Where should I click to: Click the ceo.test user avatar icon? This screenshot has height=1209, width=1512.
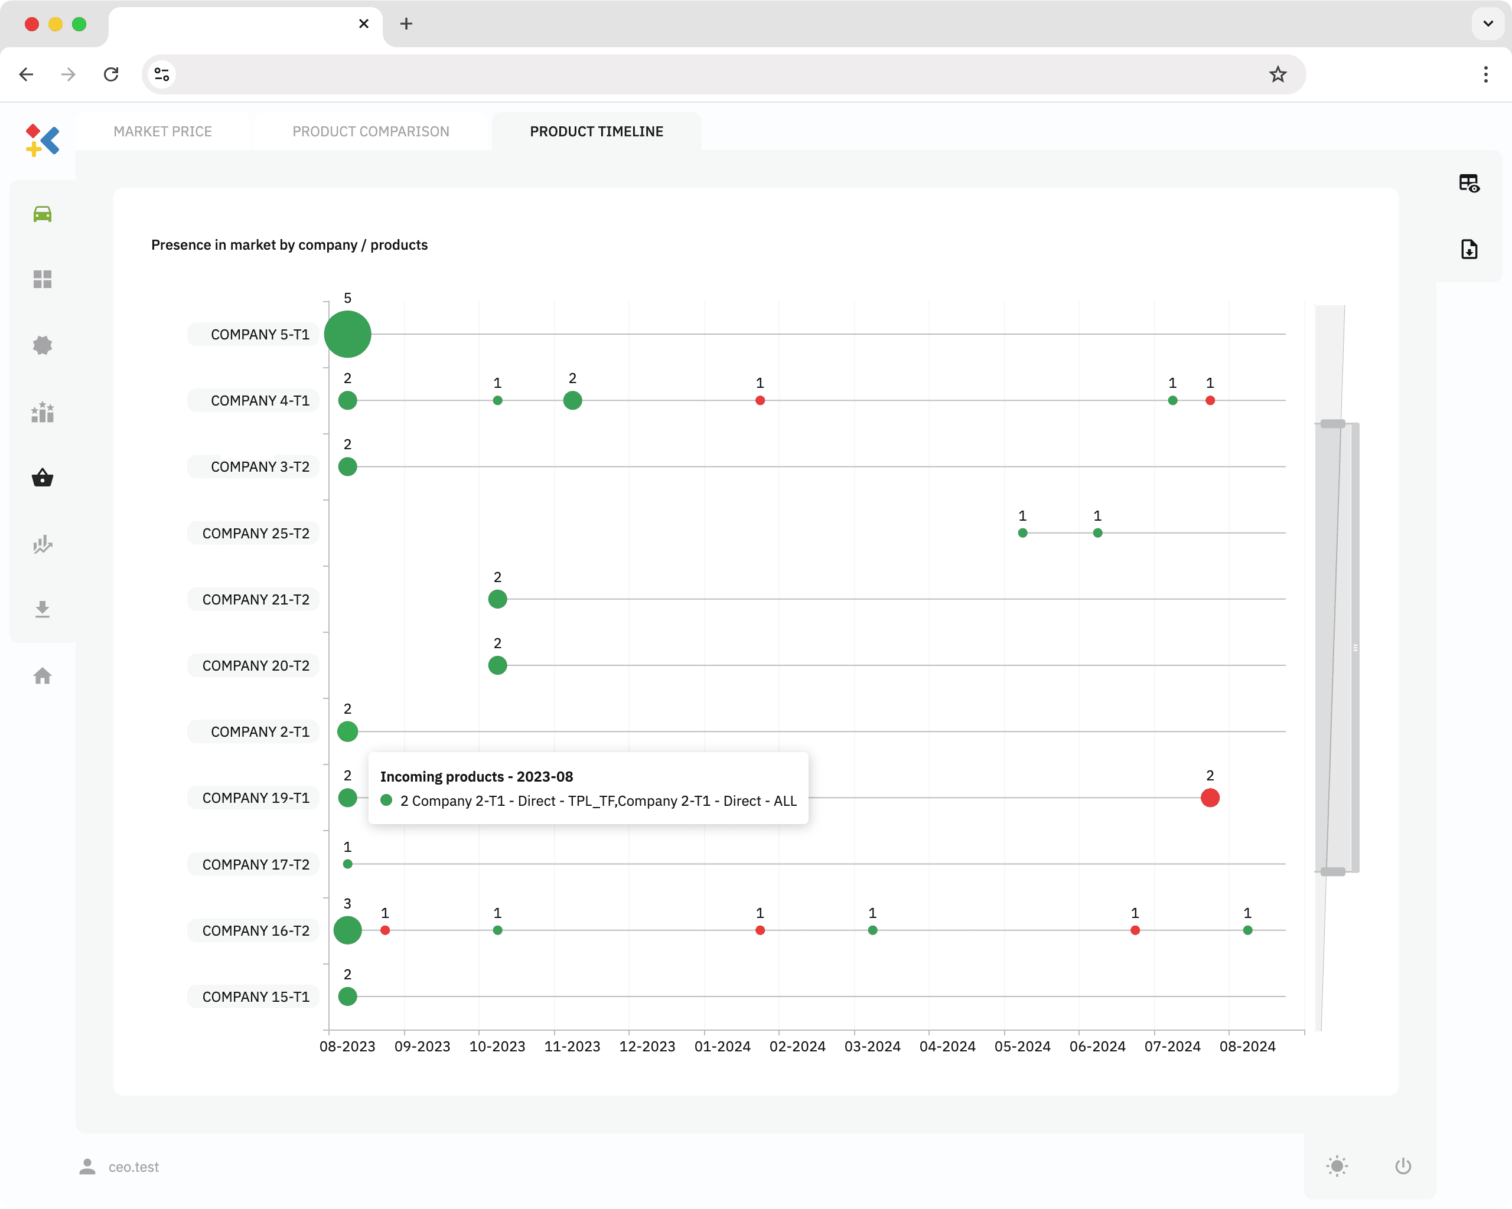tap(87, 1166)
